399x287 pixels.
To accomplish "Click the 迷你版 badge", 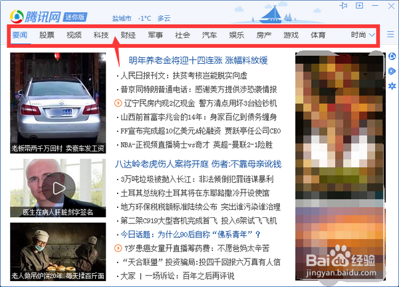I will tap(75, 17).
